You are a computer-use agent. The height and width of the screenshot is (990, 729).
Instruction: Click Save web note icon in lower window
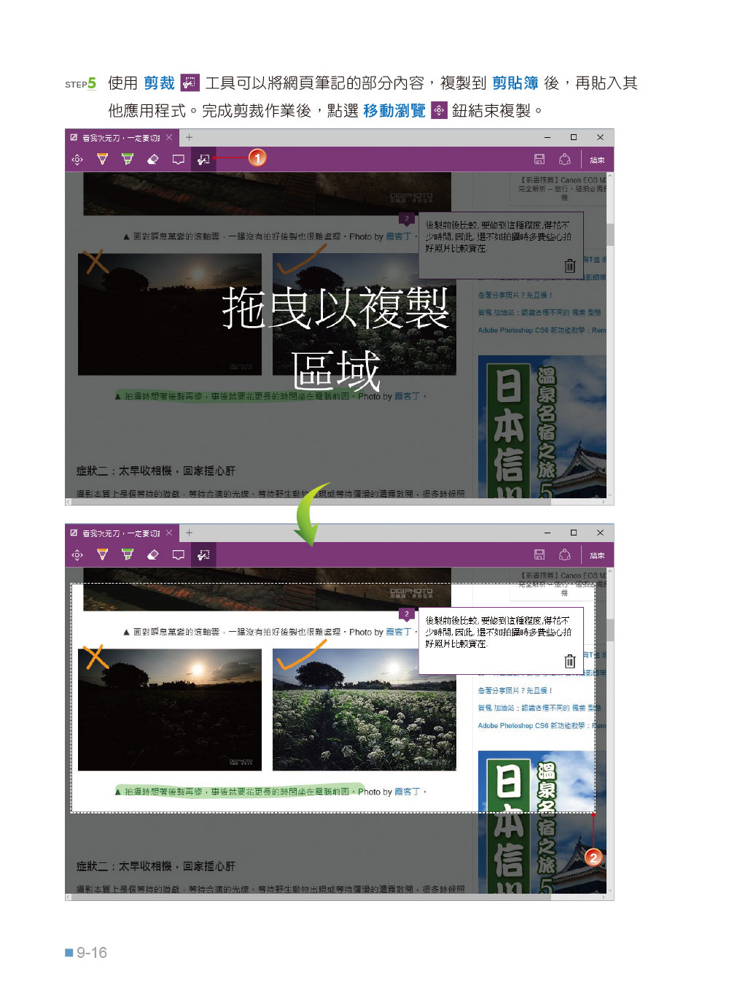tap(539, 554)
